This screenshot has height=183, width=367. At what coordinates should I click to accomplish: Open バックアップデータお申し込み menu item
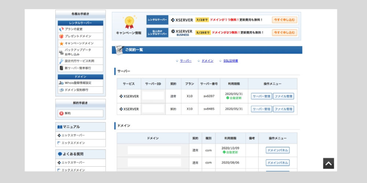click(80, 52)
